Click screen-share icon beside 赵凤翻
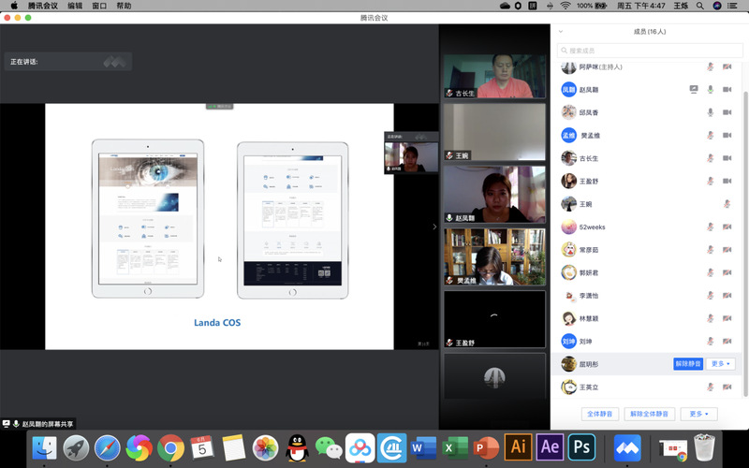 [x=694, y=90]
